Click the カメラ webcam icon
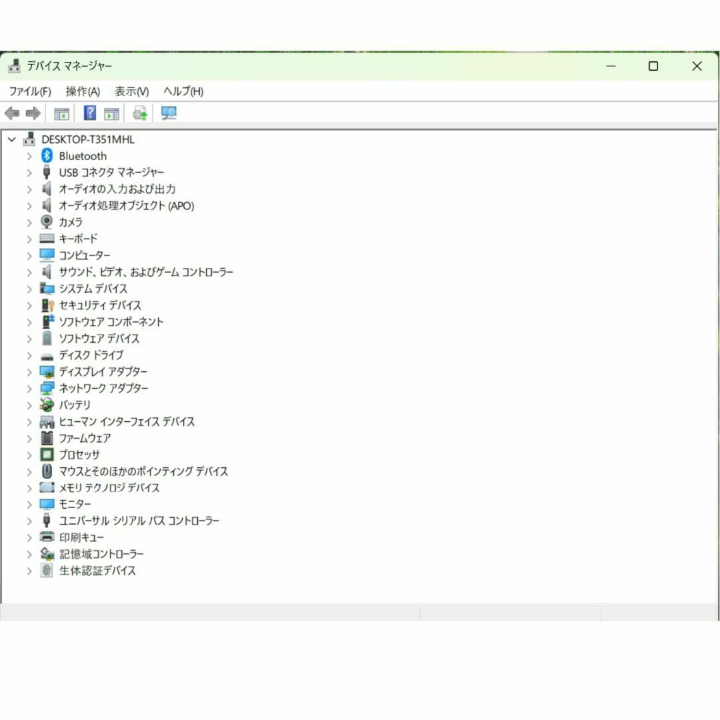This screenshot has width=720, height=720. pyautogui.click(x=47, y=222)
